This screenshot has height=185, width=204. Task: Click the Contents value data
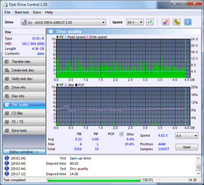(41, 54)
